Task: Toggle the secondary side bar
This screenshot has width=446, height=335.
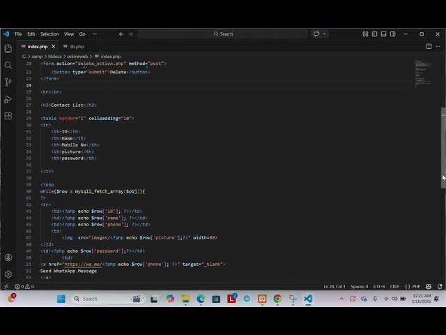Action: pyautogui.click(x=393, y=34)
